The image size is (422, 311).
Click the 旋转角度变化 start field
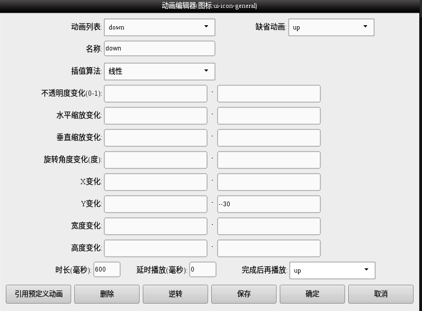pyautogui.click(x=155, y=159)
